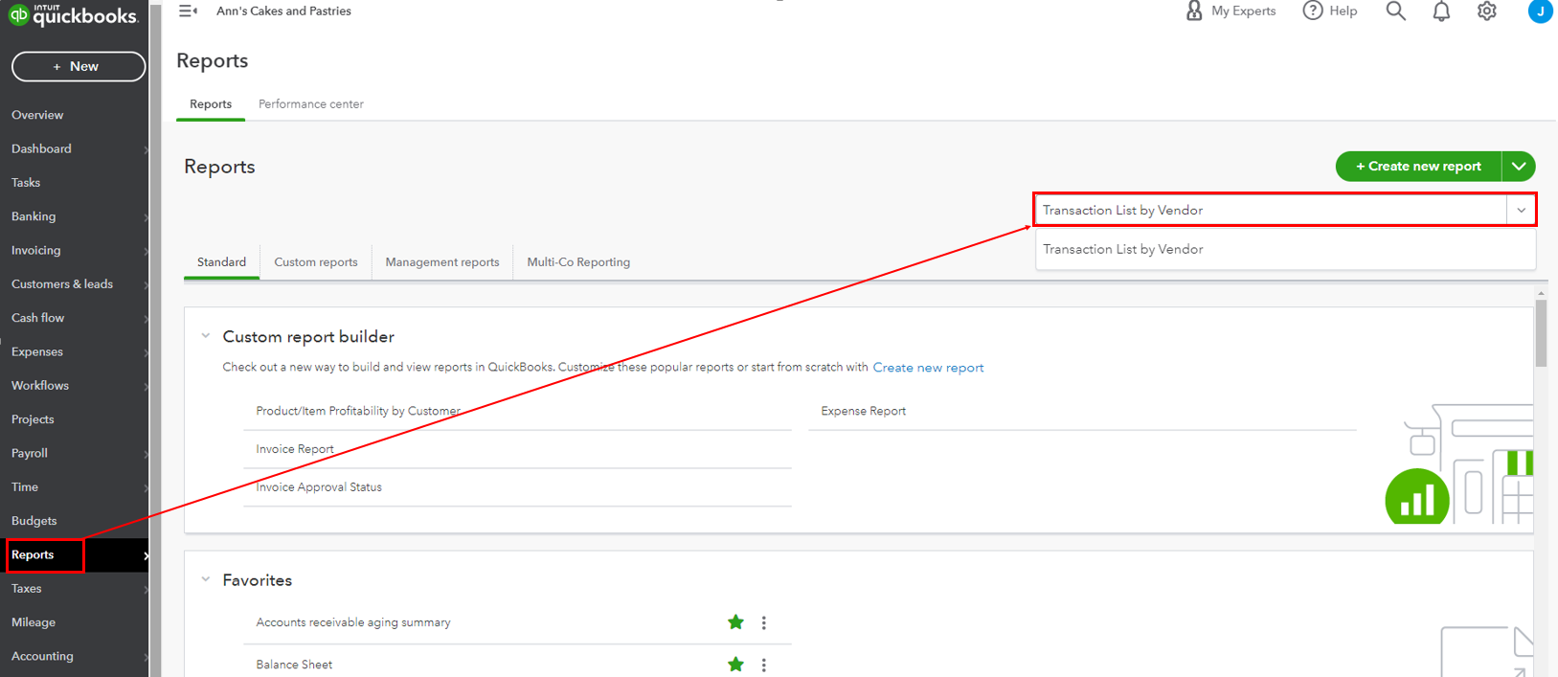
Task: Open the user profile avatar J
Action: (x=1540, y=11)
